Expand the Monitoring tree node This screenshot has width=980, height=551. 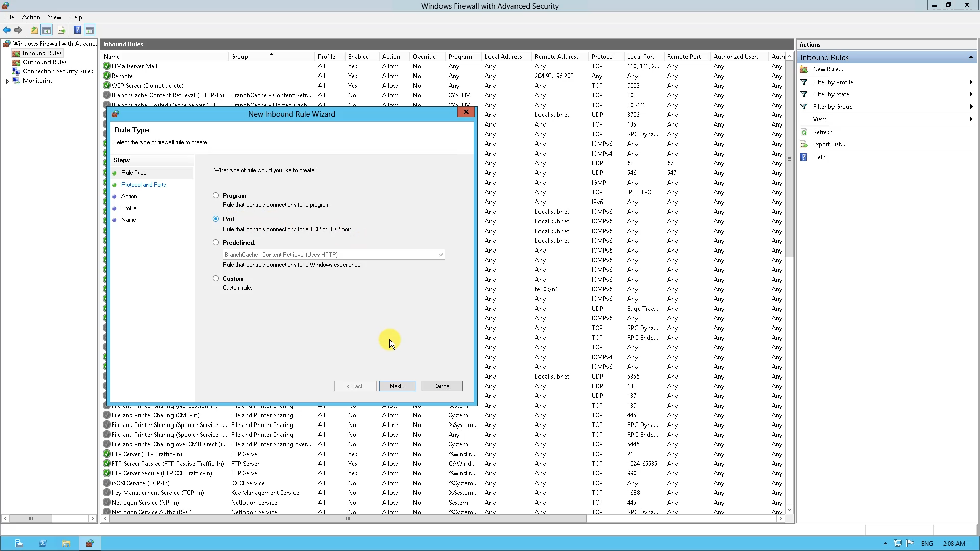point(7,81)
